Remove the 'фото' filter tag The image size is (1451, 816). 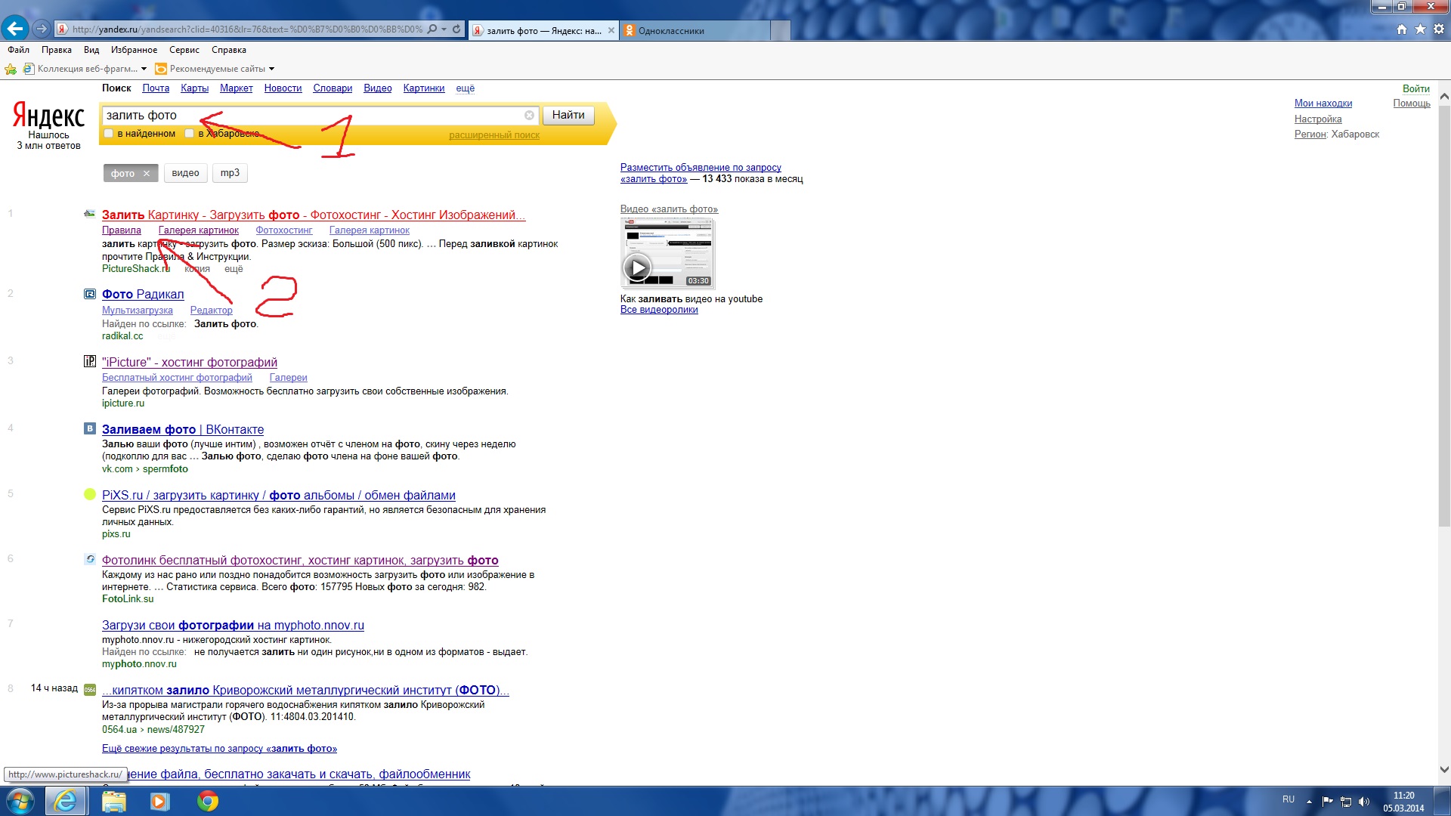coord(147,174)
